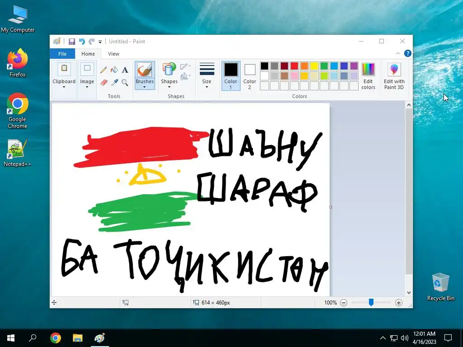Open Notepad++ desktop shortcut
Image resolution: width=463 pixels, height=347 pixels.
(18, 153)
